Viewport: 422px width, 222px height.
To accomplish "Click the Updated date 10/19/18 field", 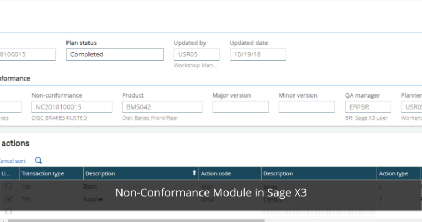I will [x=258, y=54].
